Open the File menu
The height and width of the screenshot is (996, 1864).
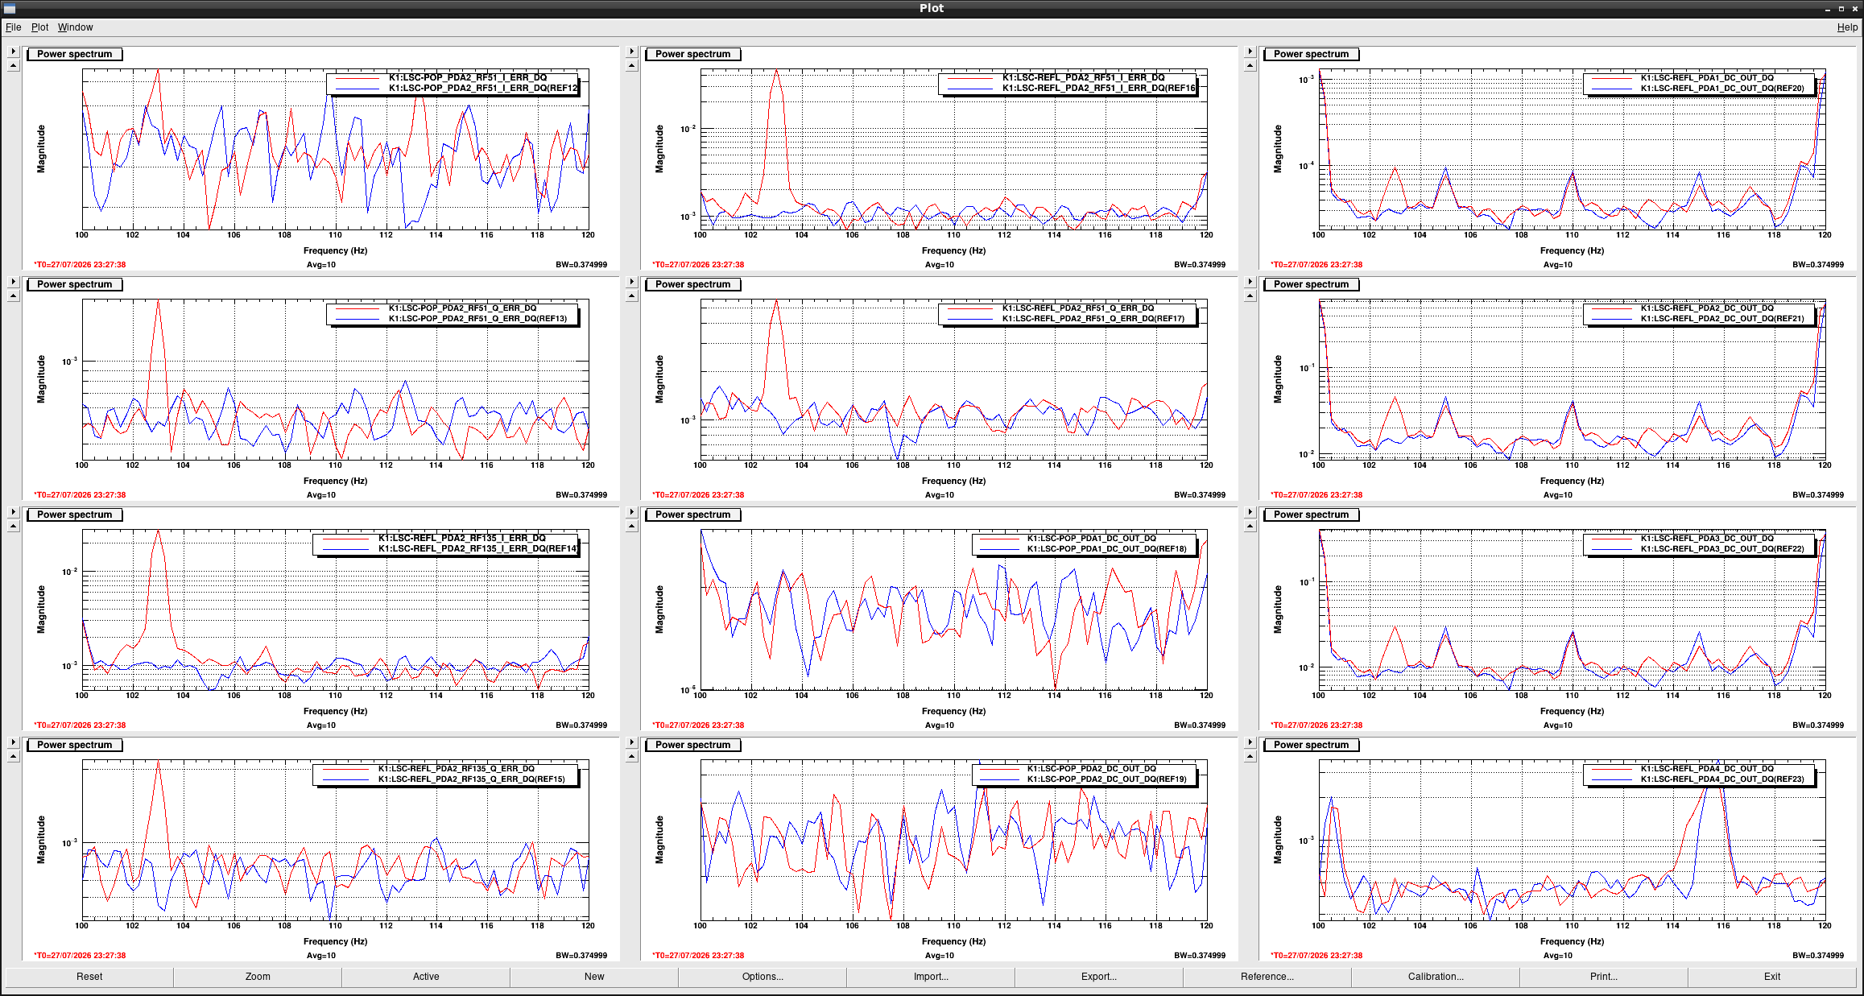pyautogui.click(x=13, y=27)
